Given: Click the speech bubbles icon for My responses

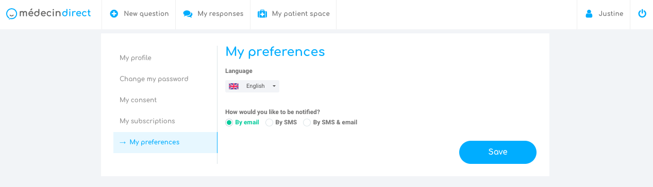Looking at the screenshot, I should click(x=188, y=14).
